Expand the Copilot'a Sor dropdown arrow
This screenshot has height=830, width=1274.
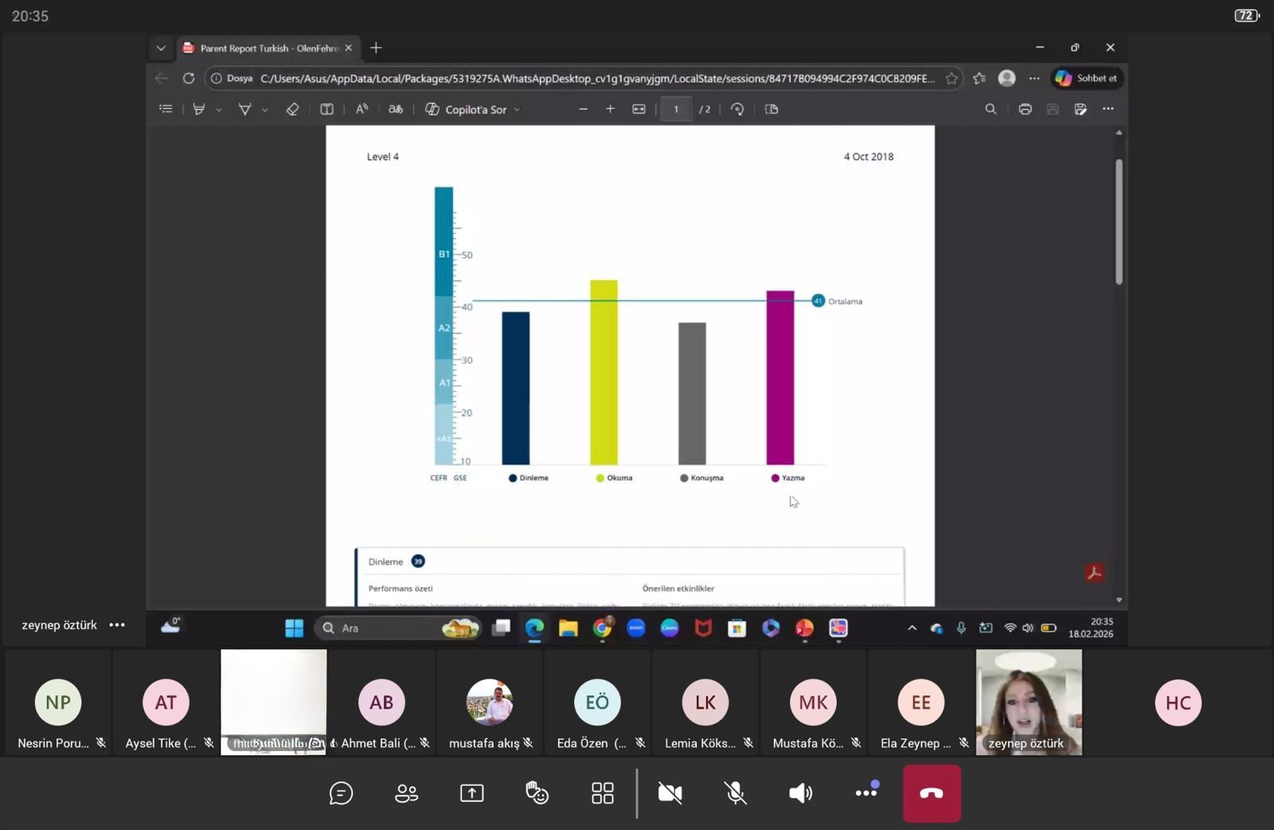coord(518,110)
